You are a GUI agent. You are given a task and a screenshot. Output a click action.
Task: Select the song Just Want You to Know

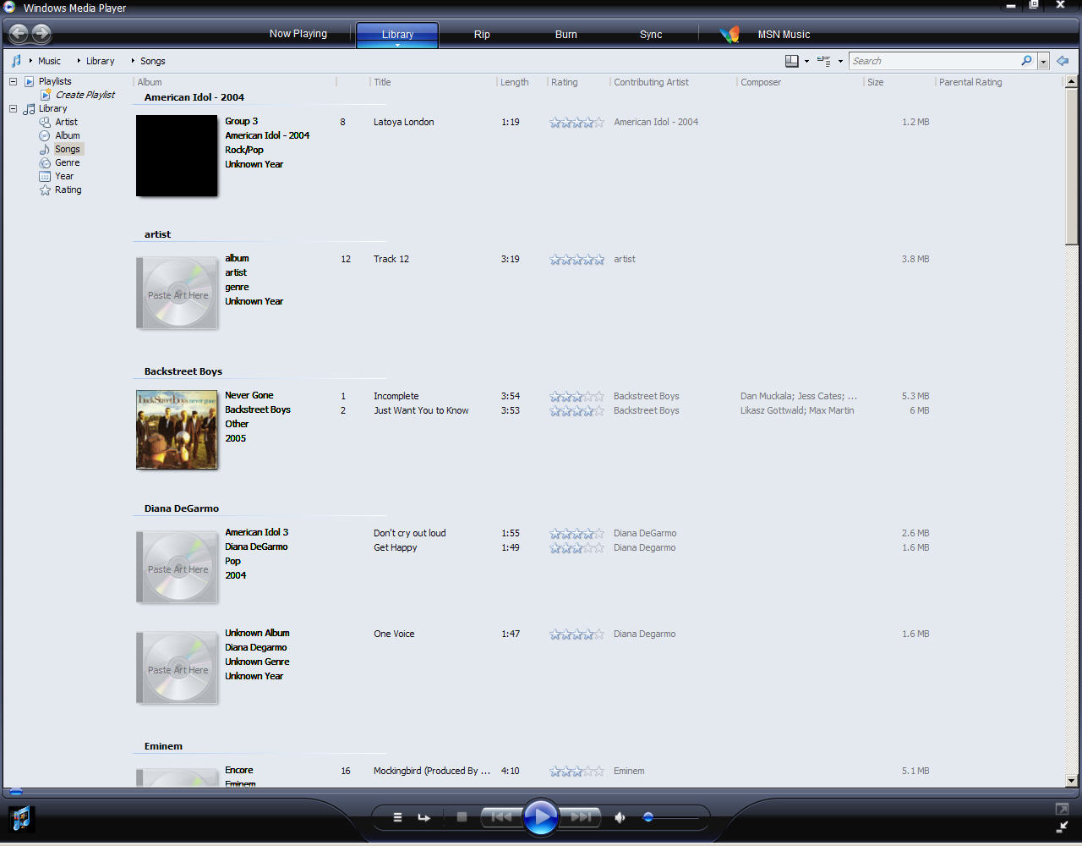pyautogui.click(x=421, y=410)
